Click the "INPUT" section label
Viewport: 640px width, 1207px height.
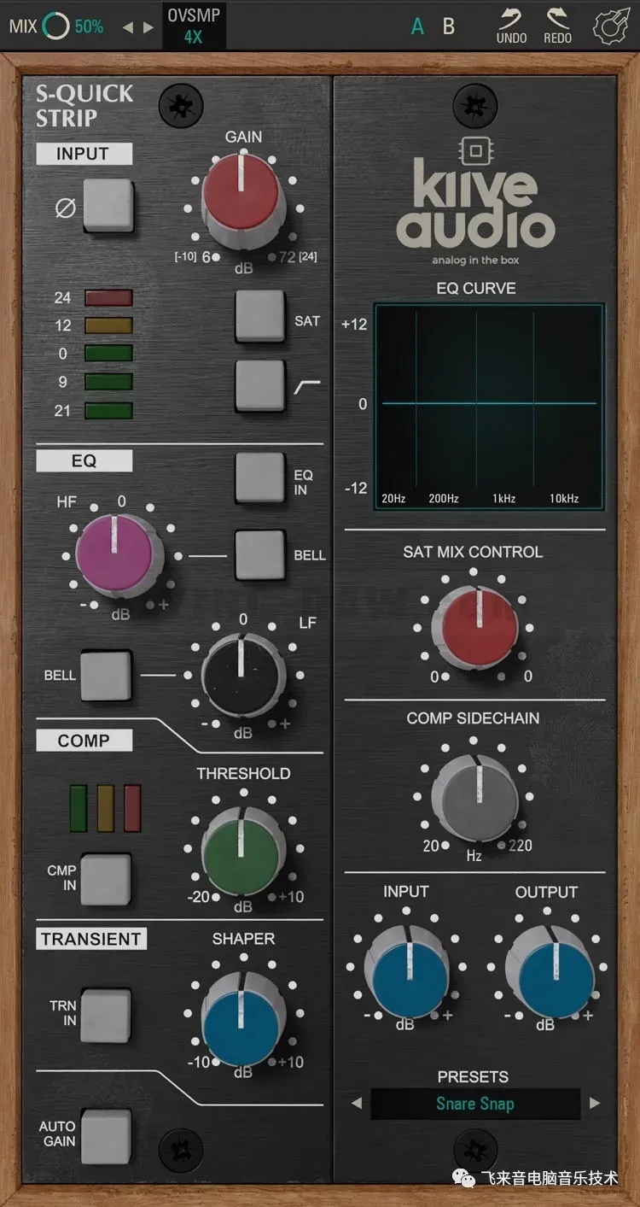click(x=84, y=154)
